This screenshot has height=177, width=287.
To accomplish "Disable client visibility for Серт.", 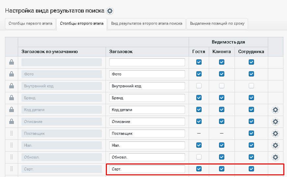I will click(x=222, y=169).
